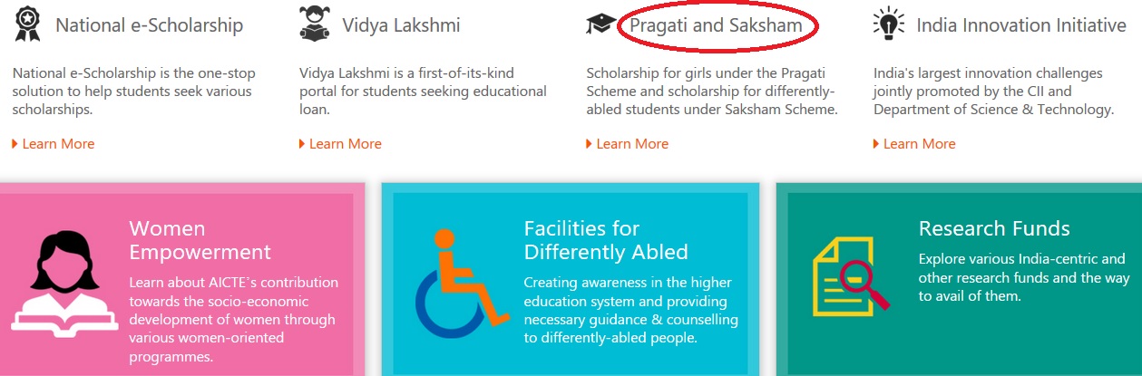Click the graduation cap icon beside Pragati
The image size is (1142, 376).
(x=600, y=24)
